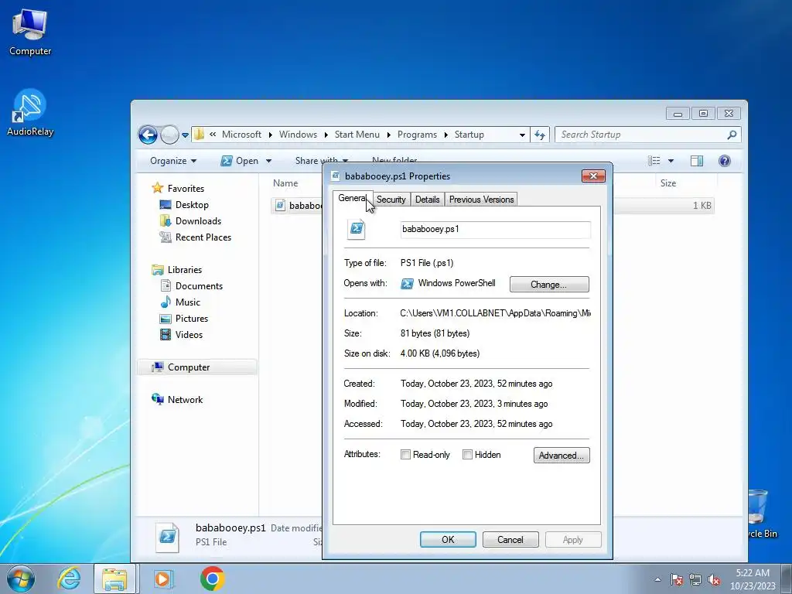Open the Organize dropdown menu
The image size is (792, 594).
pyautogui.click(x=173, y=161)
